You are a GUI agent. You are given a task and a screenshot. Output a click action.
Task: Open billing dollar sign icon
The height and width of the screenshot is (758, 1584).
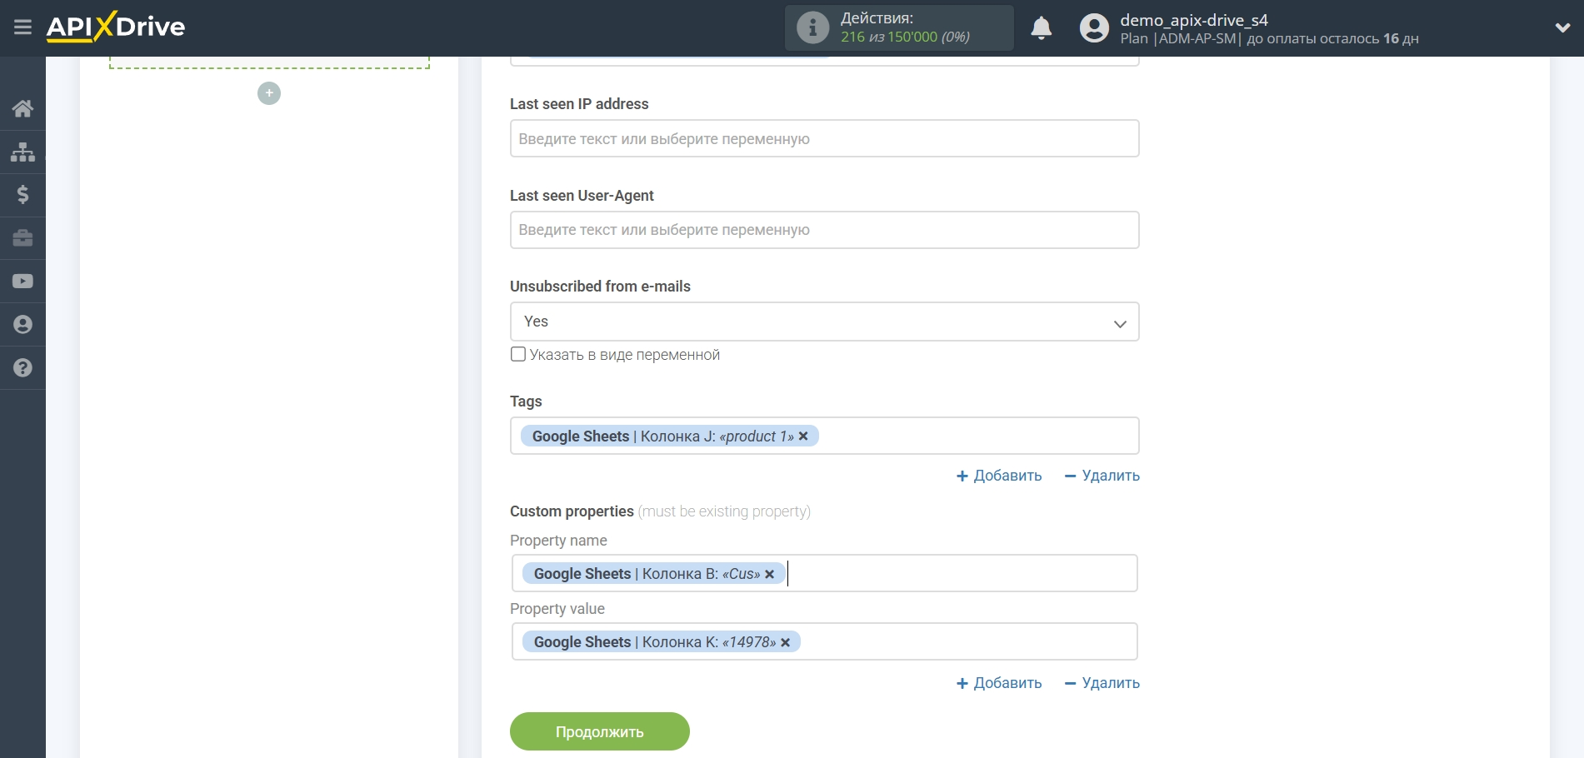[x=22, y=195]
